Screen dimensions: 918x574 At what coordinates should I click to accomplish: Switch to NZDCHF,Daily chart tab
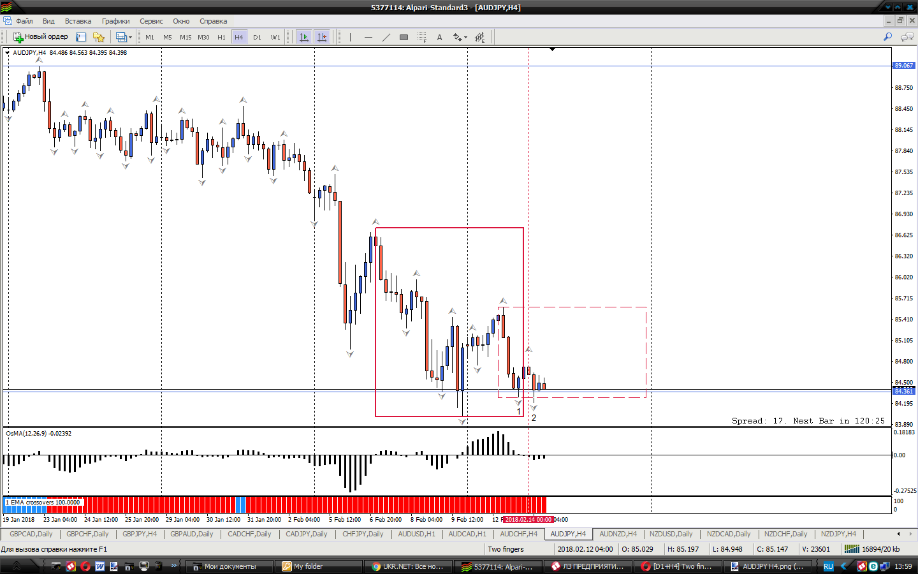(785, 534)
